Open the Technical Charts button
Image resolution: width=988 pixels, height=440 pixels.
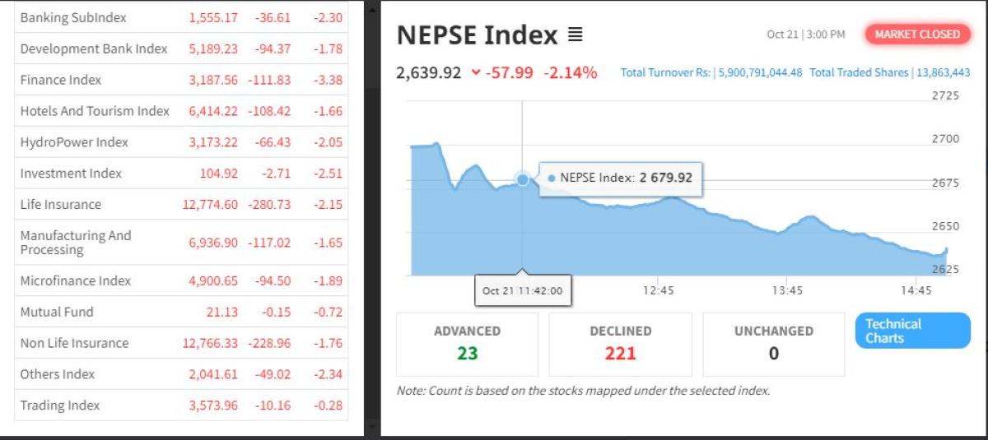[912, 331]
